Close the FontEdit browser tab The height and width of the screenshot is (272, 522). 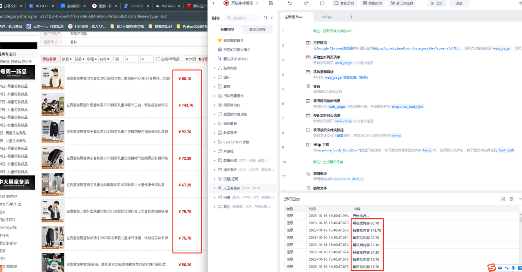148,6
